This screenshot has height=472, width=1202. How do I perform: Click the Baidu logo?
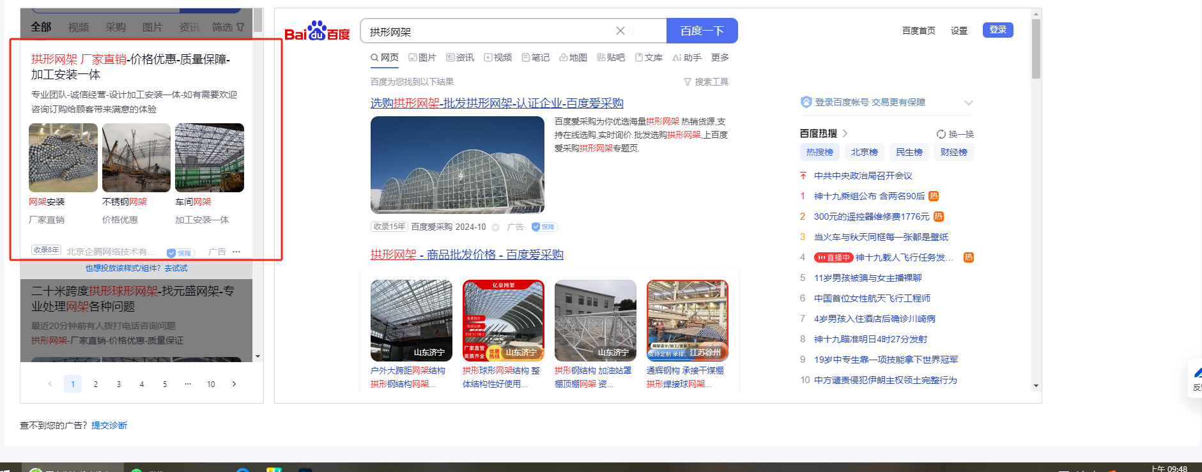(317, 31)
